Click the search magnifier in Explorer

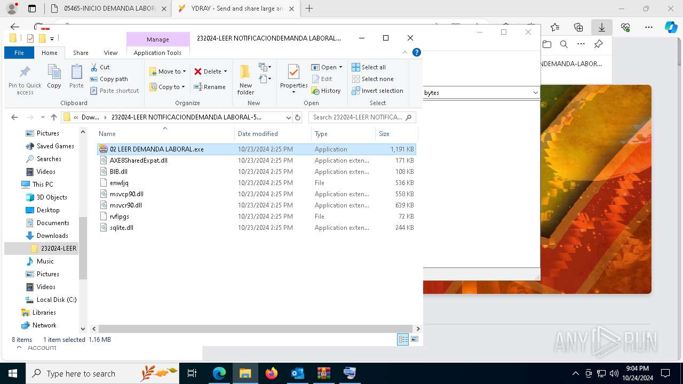click(409, 117)
